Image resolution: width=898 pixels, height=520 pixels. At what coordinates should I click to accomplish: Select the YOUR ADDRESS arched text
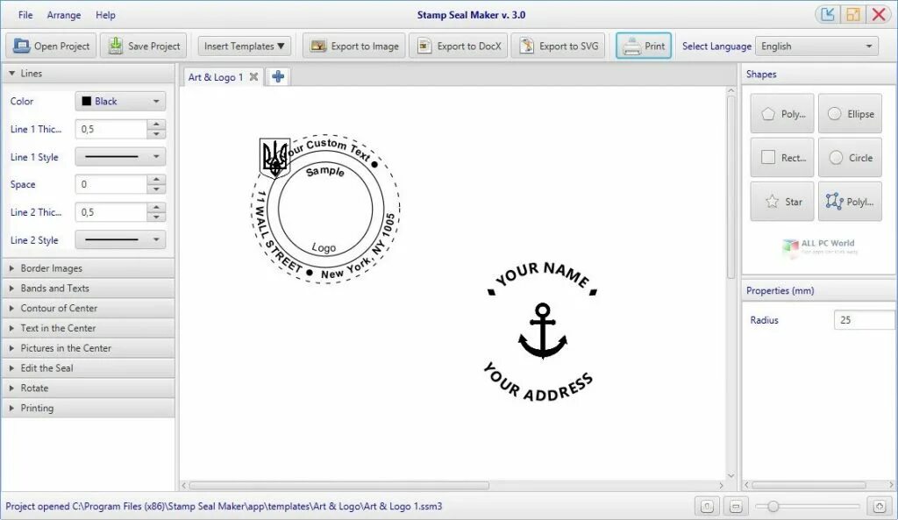pos(538,382)
